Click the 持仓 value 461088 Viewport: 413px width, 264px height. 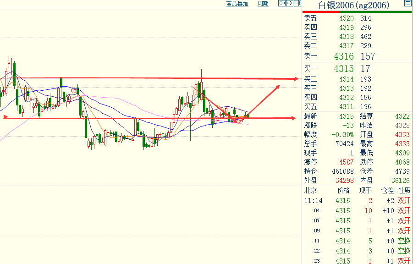341,171
